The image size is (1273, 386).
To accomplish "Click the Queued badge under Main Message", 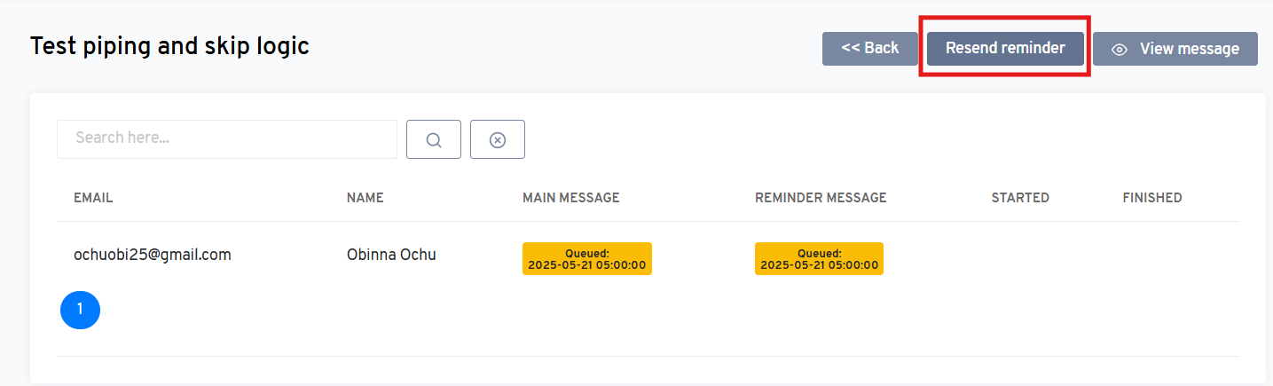I will point(587,258).
